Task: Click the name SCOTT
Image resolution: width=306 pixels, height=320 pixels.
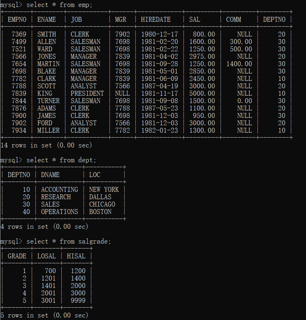Action: coord(46,86)
